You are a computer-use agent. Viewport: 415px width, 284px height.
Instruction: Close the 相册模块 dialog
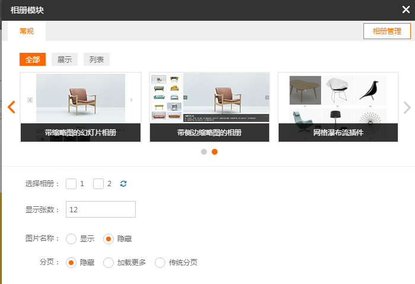click(406, 9)
